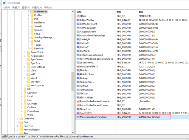189x140 pixels.
Task: Select the PeerNet tree item
Action: [x=28, y=126]
